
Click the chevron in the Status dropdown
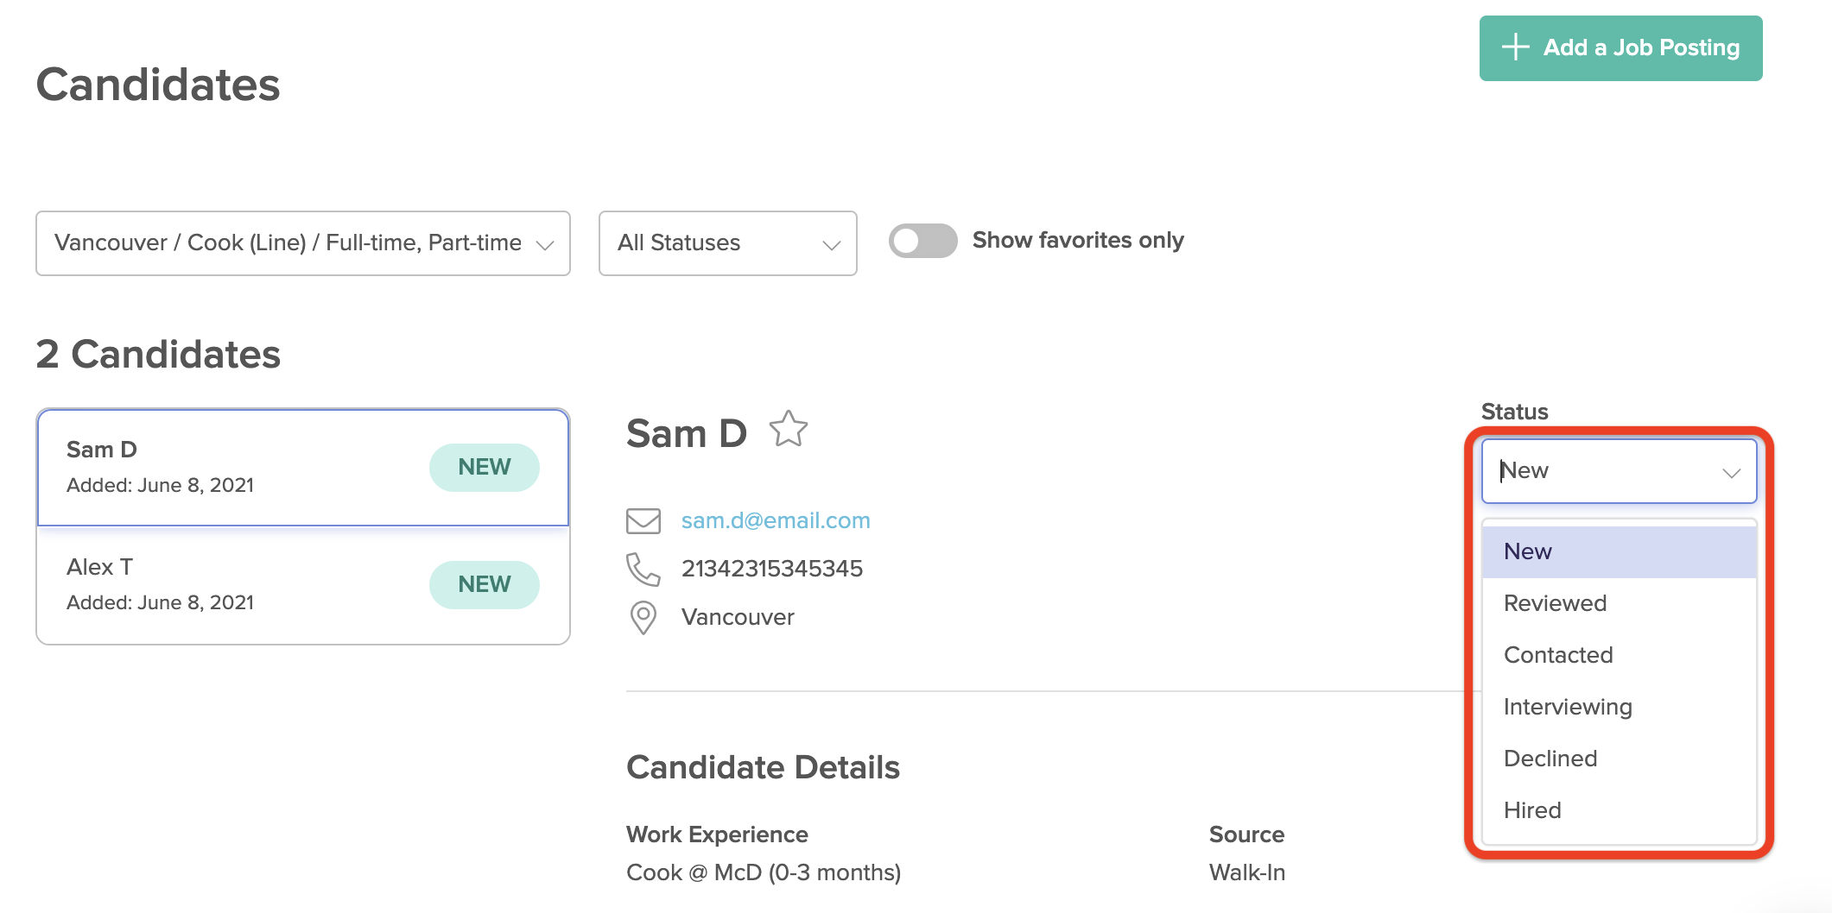pos(1731,473)
